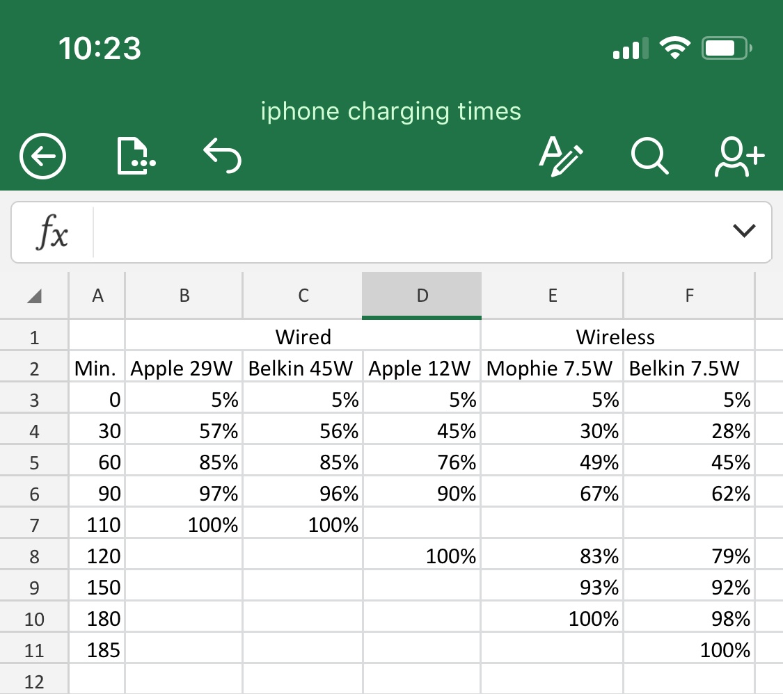Tap the select-all corner triangle
Viewport: 783px width, 694px height.
coord(33,296)
